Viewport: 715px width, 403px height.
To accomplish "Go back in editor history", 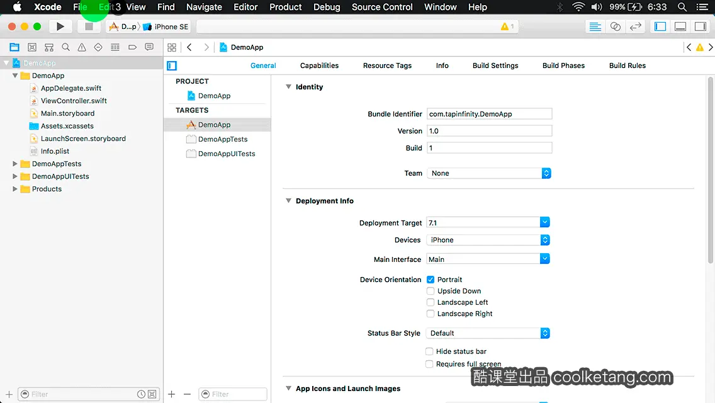I will [x=189, y=47].
